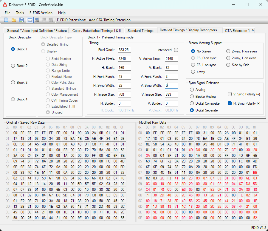Select Digital Composite sync signal
The image size is (268, 231).
click(x=192, y=103)
